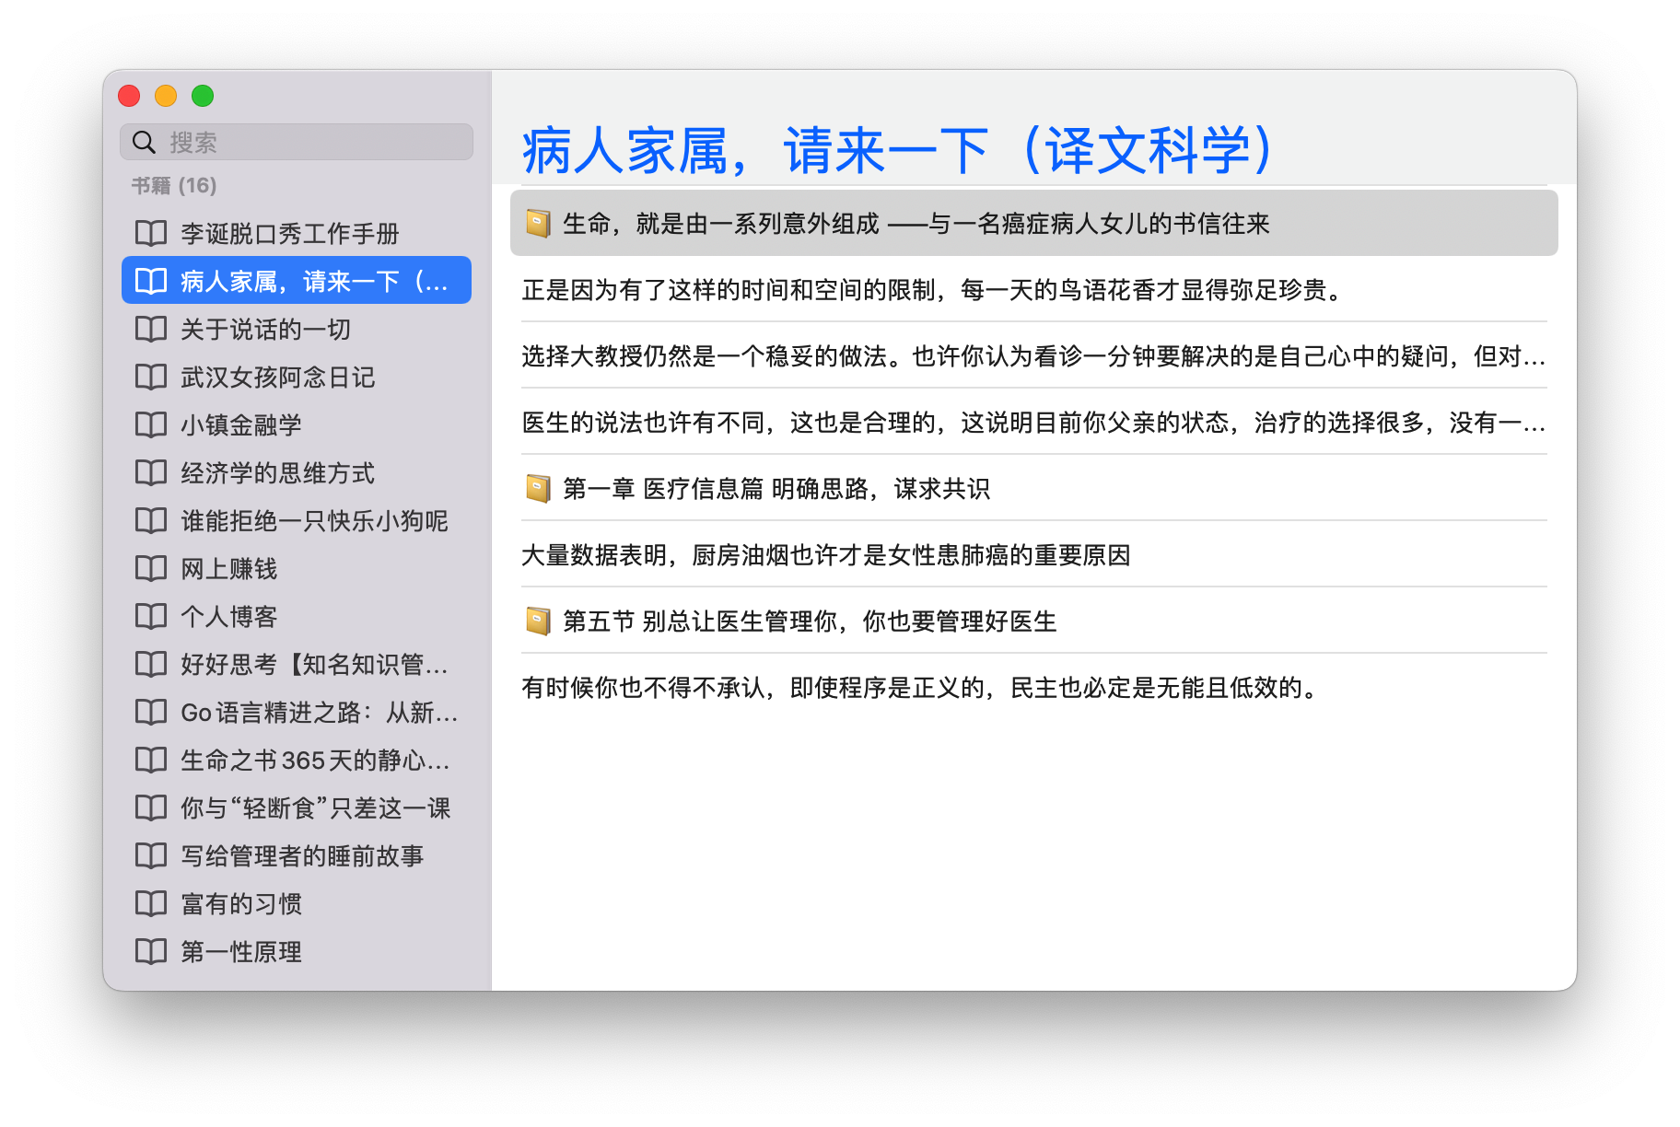Select 第一性原理 in the sidebar
Image resolution: width=1680 pixels, height=1127 pixels.
tap(239, 952)
